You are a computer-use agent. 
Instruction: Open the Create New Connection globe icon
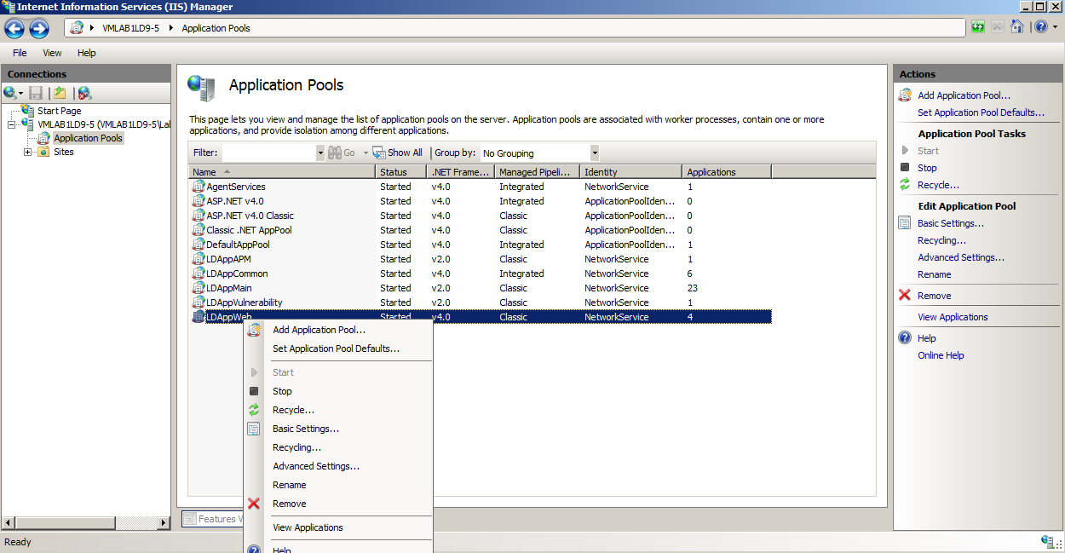(9, 93)
